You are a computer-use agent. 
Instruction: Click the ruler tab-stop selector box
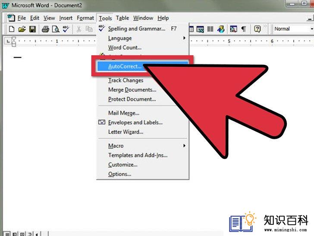(x=8, y=41)
